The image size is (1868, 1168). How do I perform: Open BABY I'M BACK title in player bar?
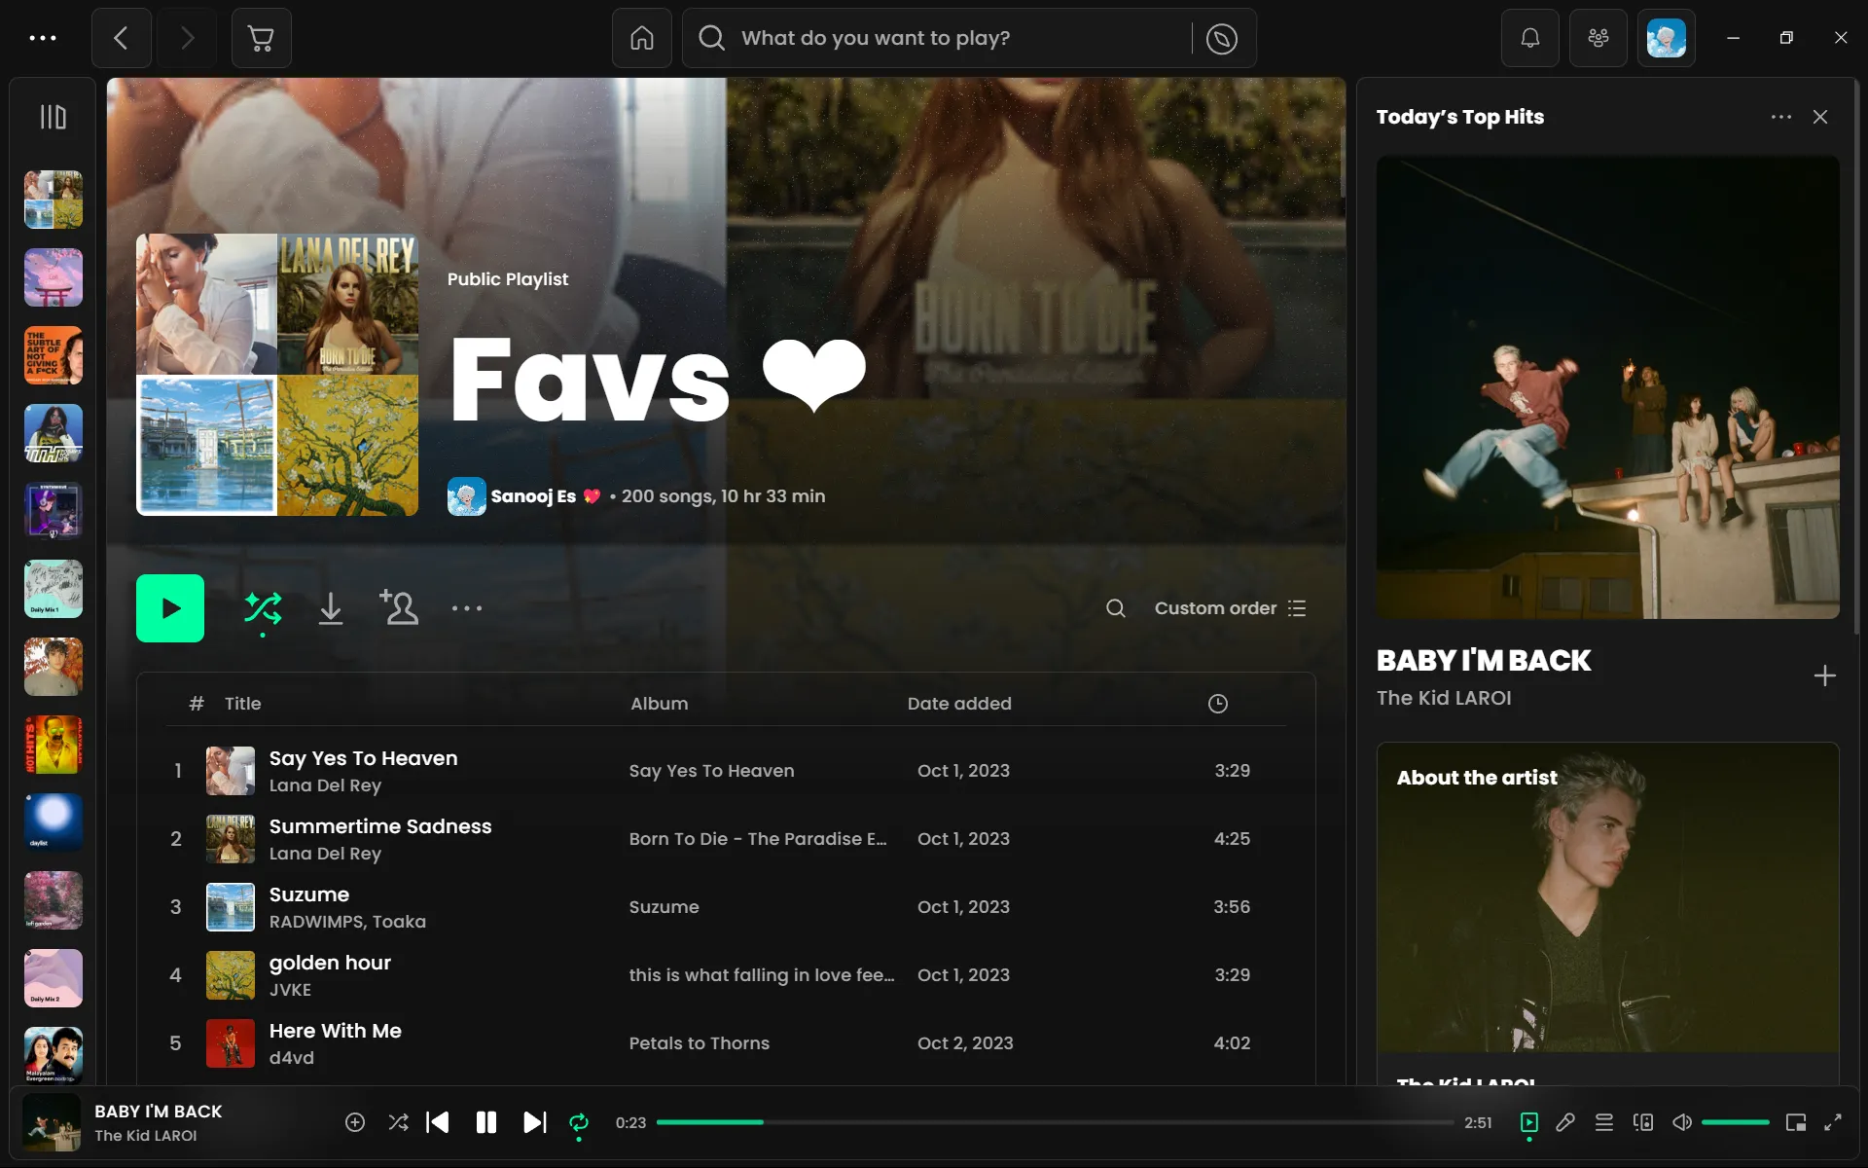(158, 1112)
